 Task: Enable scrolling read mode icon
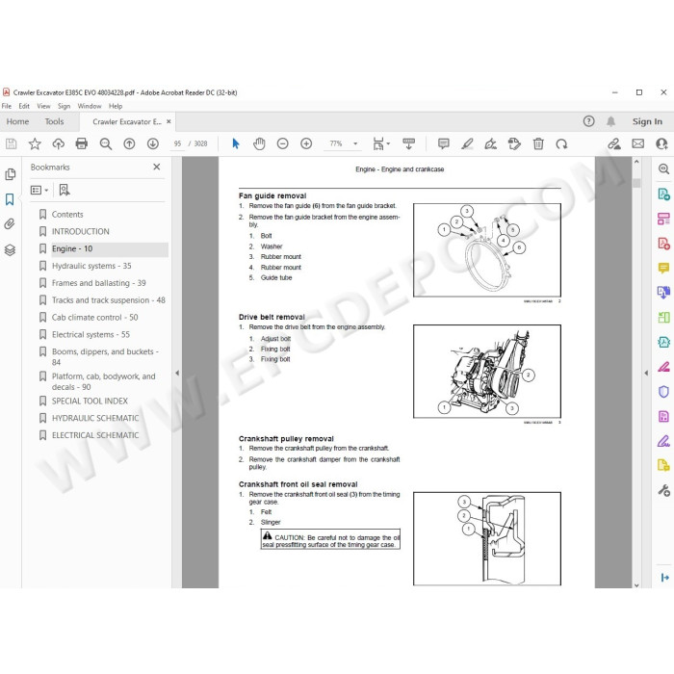pos(408,143)
